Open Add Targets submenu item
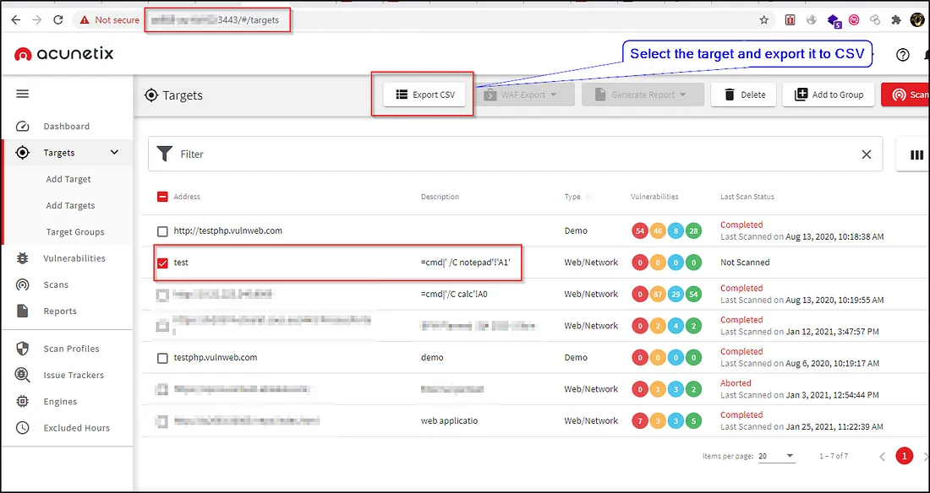930x493 pixels. click(70, 206)
